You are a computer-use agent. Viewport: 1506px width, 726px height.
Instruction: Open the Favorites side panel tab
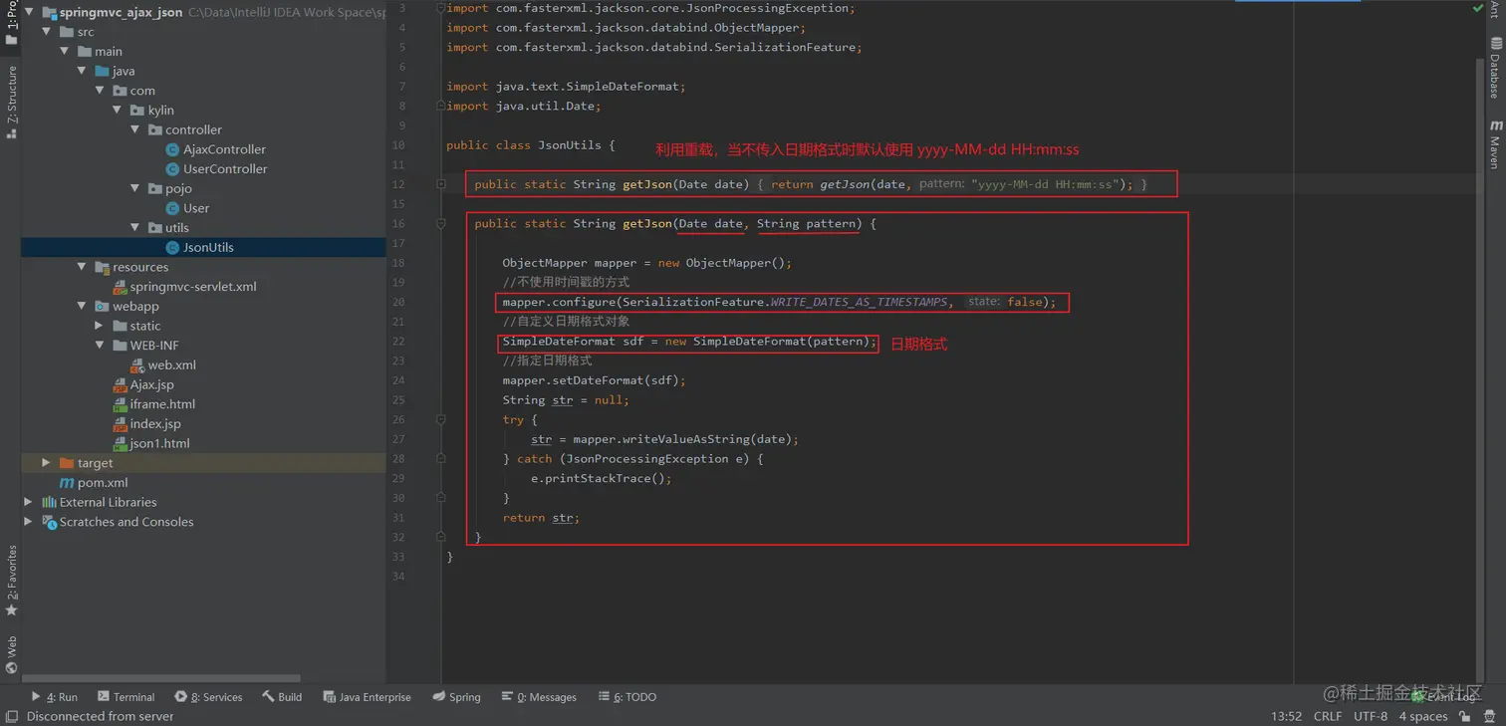(11, 581)
